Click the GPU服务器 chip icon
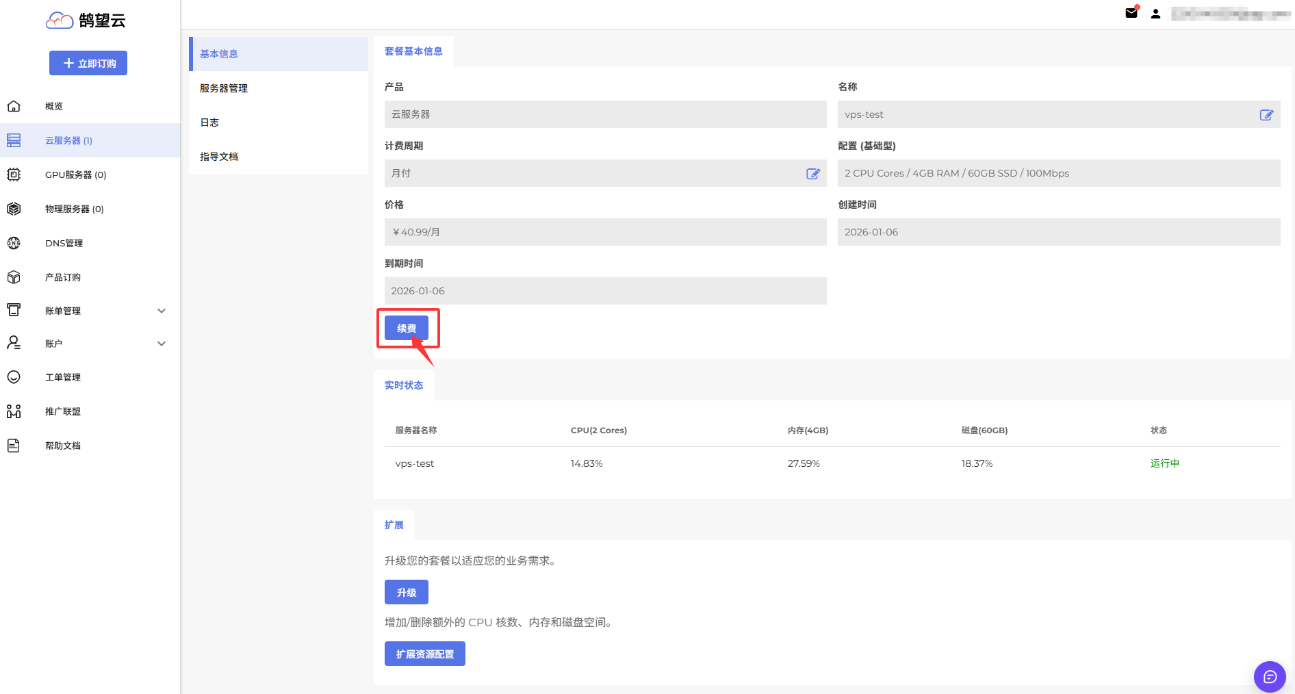1295x694 pixels. 14,175
